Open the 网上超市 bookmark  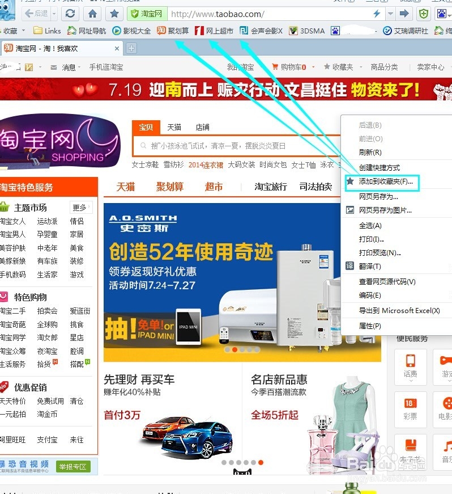pyautogui.click(x=214, y=31)
